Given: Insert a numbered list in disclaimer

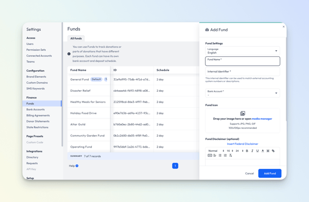Looking at the screenshot, I should [225, 155].
